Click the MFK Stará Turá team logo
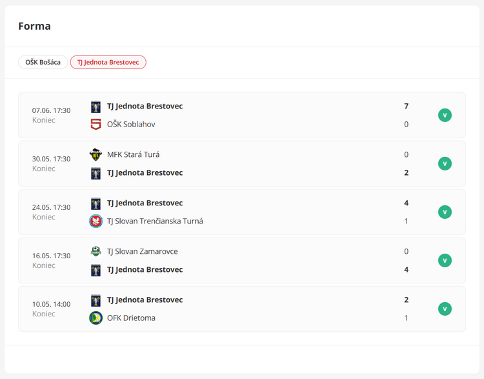The image size is (484, 379). (96, 155)
